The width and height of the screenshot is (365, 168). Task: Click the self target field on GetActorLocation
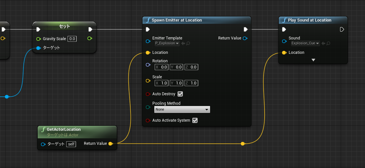click(71, 144)
